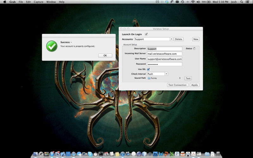Viewport: 253px width, 158px height.
Task: Click the Description field containing Support
Action: tap(164, 49)
